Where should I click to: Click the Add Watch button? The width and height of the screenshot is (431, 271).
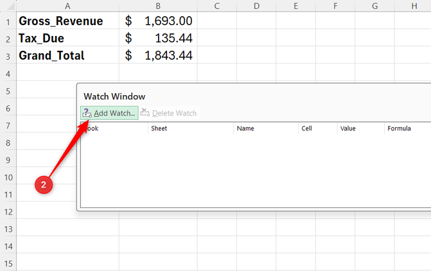[x=109, y=113]
